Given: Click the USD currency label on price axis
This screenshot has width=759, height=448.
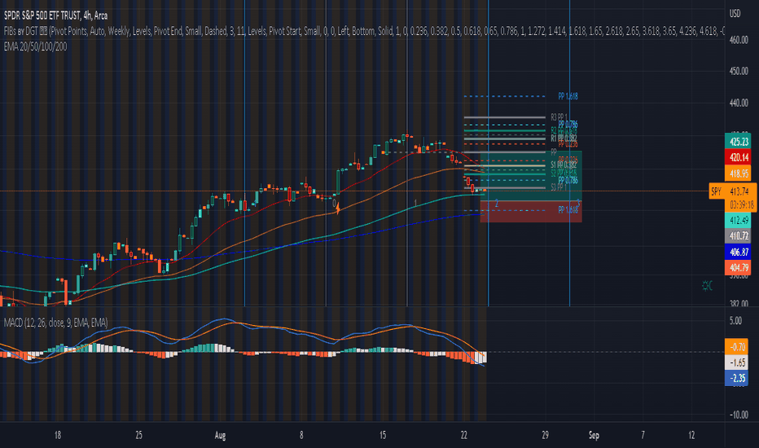Looking at the screenshot, I should (735, 14).
